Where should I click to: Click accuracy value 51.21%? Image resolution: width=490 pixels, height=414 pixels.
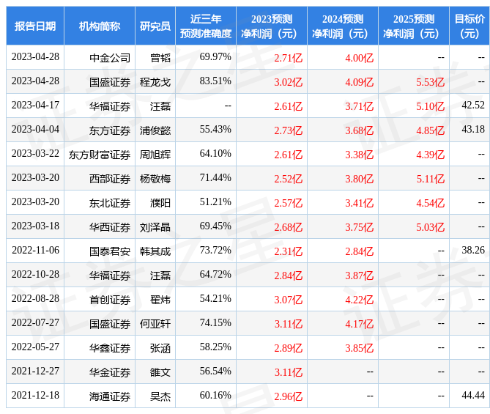tap(215, 202)
